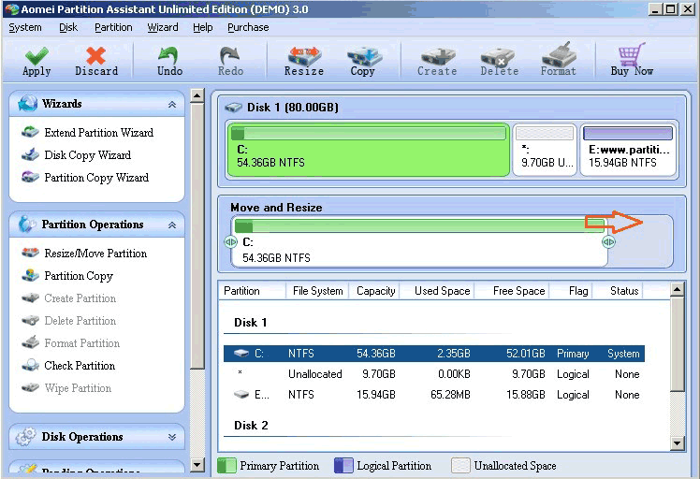This screenshot has width=700, height=479.
Task: Open the Partition menu
Action: (x=113, y=27)
